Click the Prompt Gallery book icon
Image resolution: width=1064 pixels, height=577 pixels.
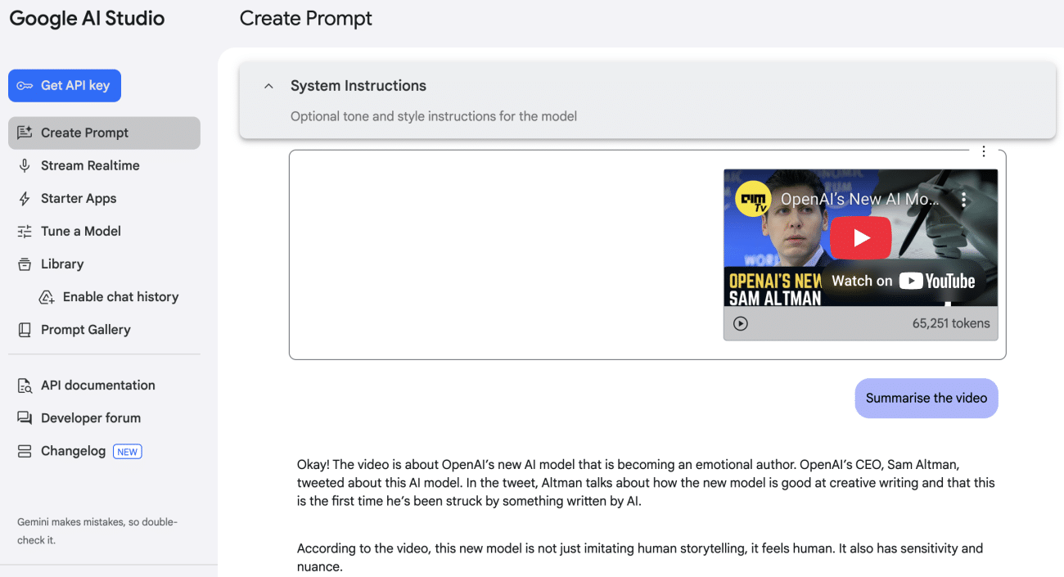pos(25,330)
